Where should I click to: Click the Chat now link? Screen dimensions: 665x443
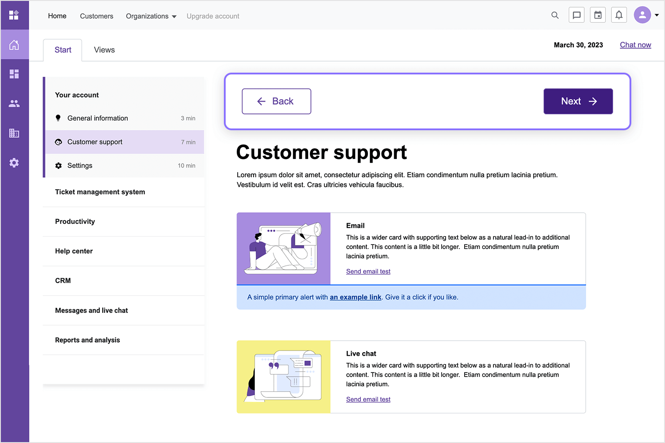(x=635, y=45)
